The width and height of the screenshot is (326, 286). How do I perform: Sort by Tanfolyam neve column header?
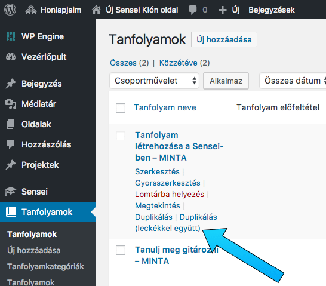[x=165, y=107]
